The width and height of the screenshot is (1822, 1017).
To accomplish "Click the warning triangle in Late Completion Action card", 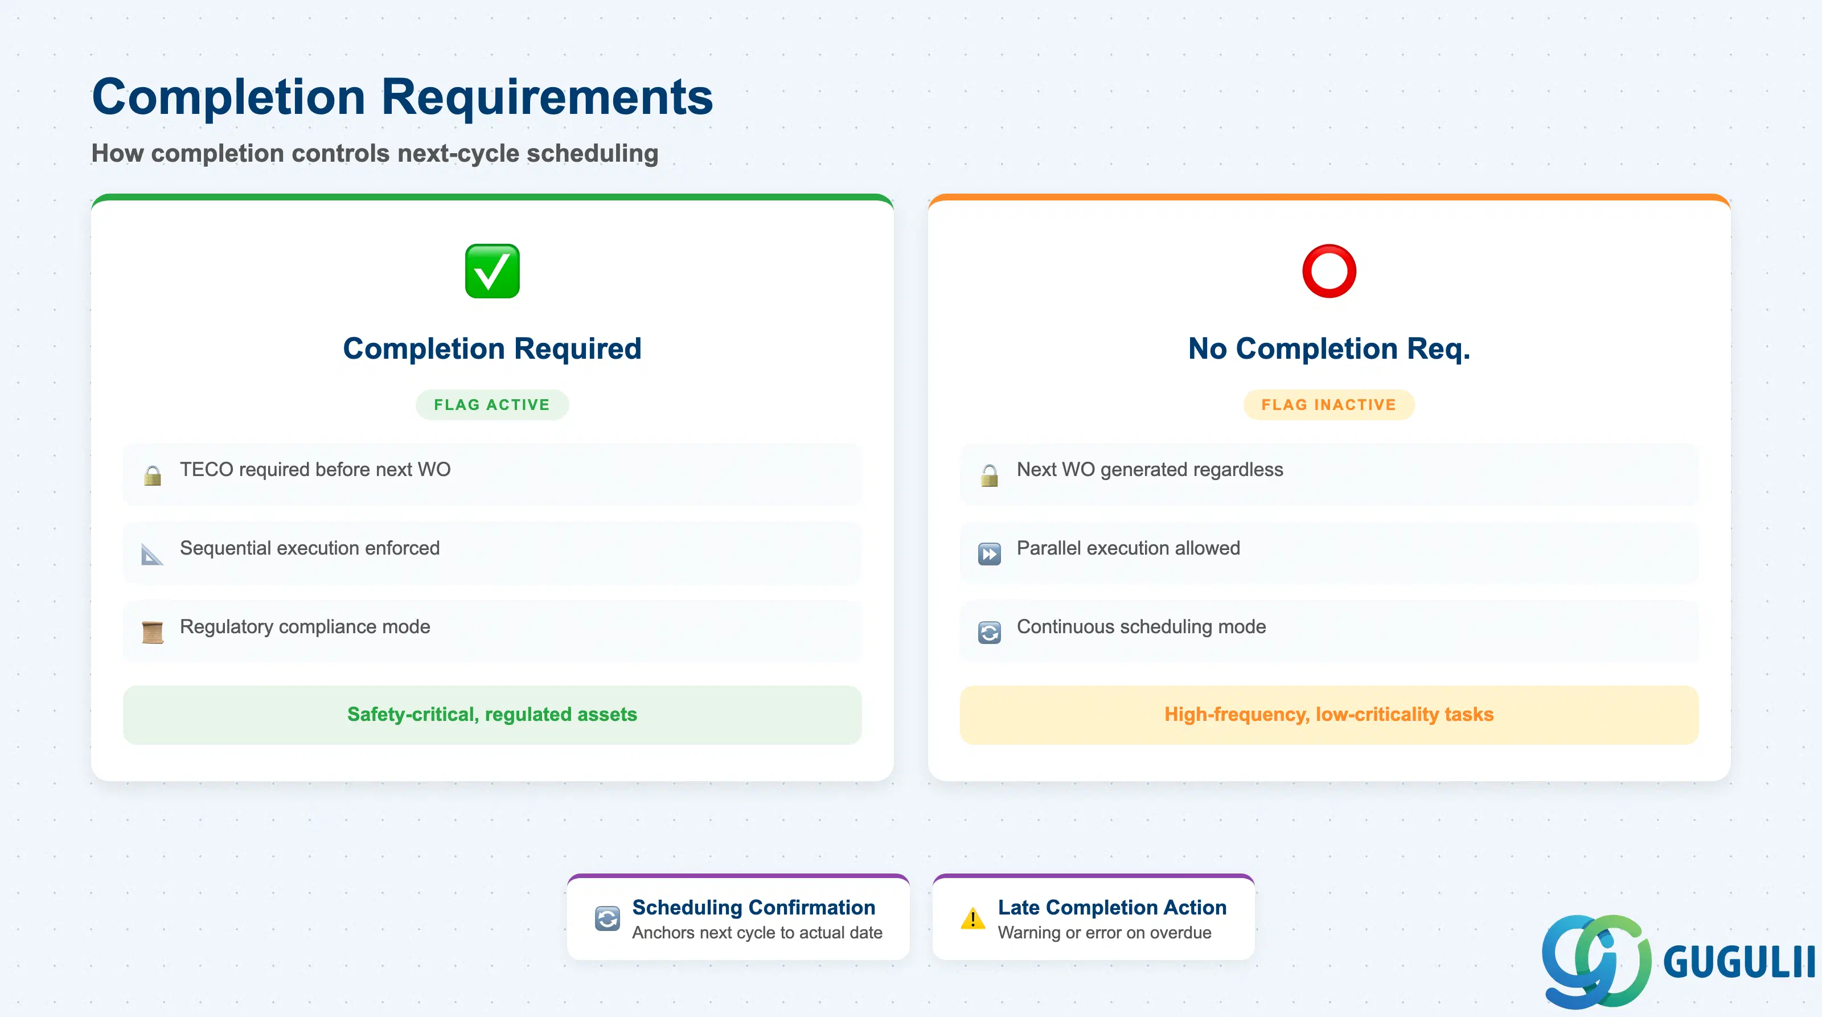I will [x=973, y=918].
